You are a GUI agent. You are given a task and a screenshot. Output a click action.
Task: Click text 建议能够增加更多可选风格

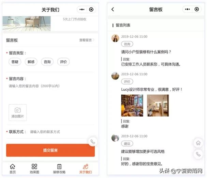tap(143, 151)
